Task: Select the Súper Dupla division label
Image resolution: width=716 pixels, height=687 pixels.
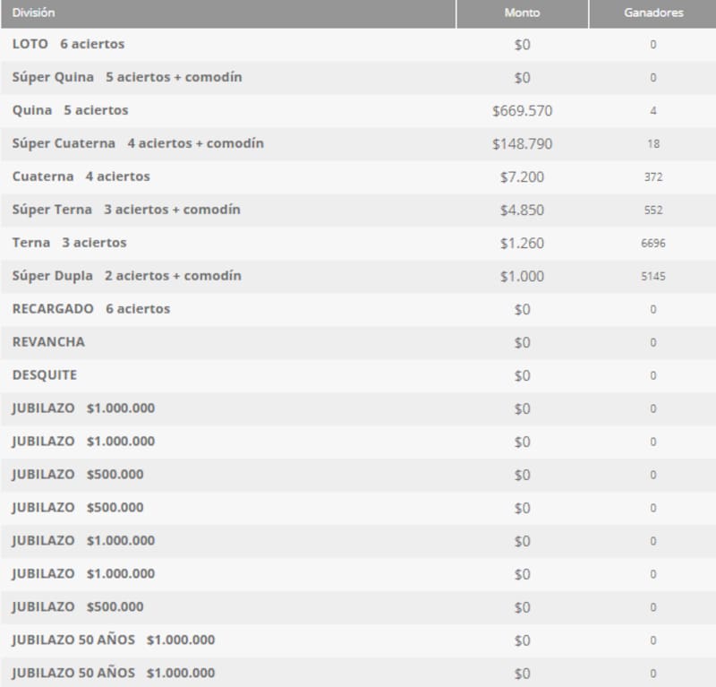Action: (x=126, y=276)
